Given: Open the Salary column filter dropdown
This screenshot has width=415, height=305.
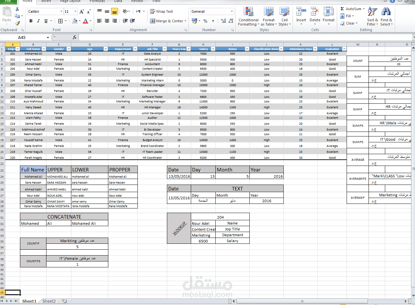Looking at the screenshot, I should [213, 49].
